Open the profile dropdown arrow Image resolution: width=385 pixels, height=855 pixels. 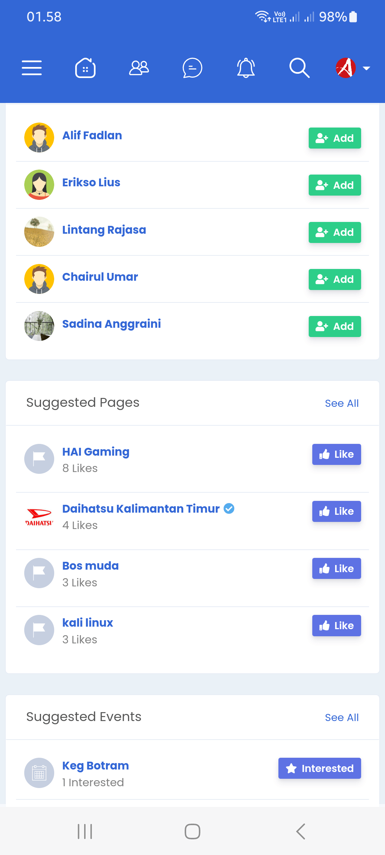pyautogui.click(x=366, y=68)
